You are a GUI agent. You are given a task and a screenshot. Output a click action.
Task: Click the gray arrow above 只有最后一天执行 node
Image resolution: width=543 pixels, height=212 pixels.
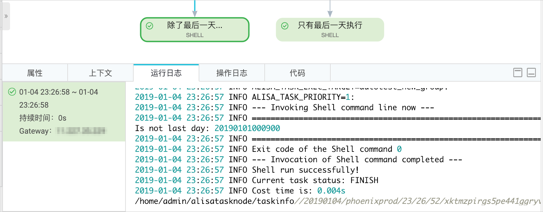[330, 9]
